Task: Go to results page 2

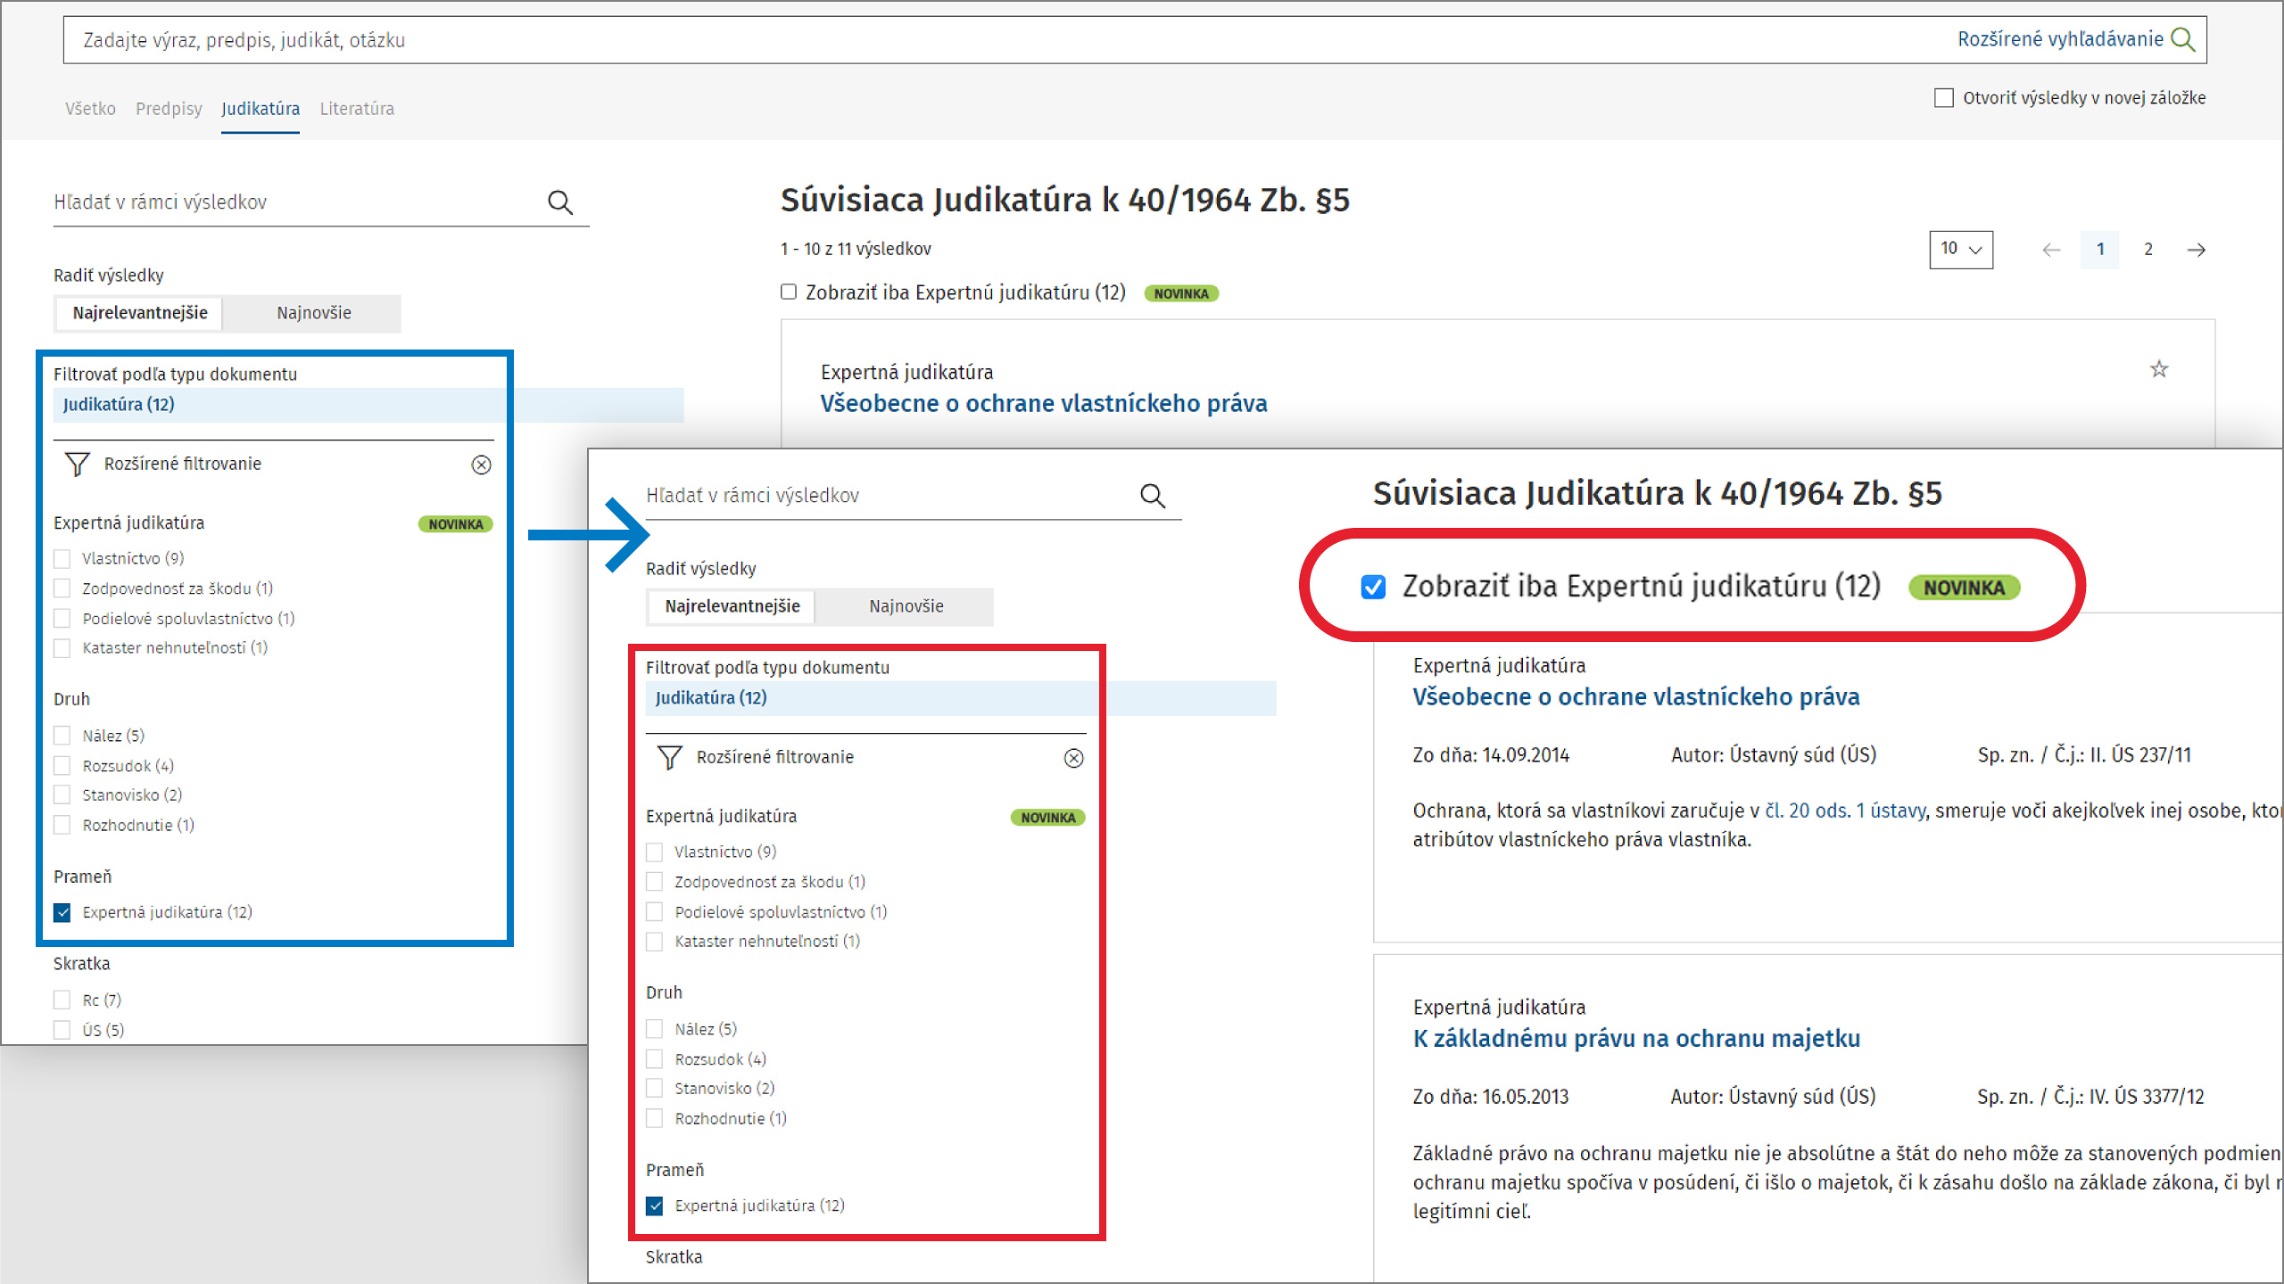Action: tap(2147, 250)
